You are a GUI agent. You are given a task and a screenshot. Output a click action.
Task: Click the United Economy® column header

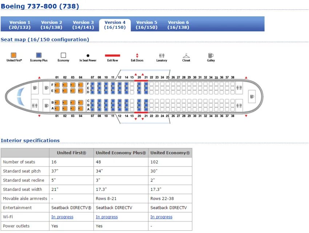coord(170,153)
